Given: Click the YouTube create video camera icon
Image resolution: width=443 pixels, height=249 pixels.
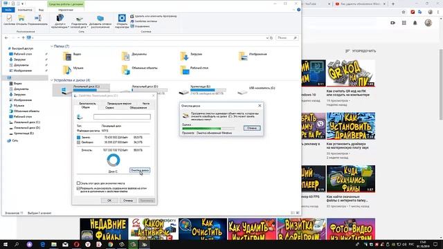Looking at the screenshot, I should pyautogui.click(x=392, y=23).
